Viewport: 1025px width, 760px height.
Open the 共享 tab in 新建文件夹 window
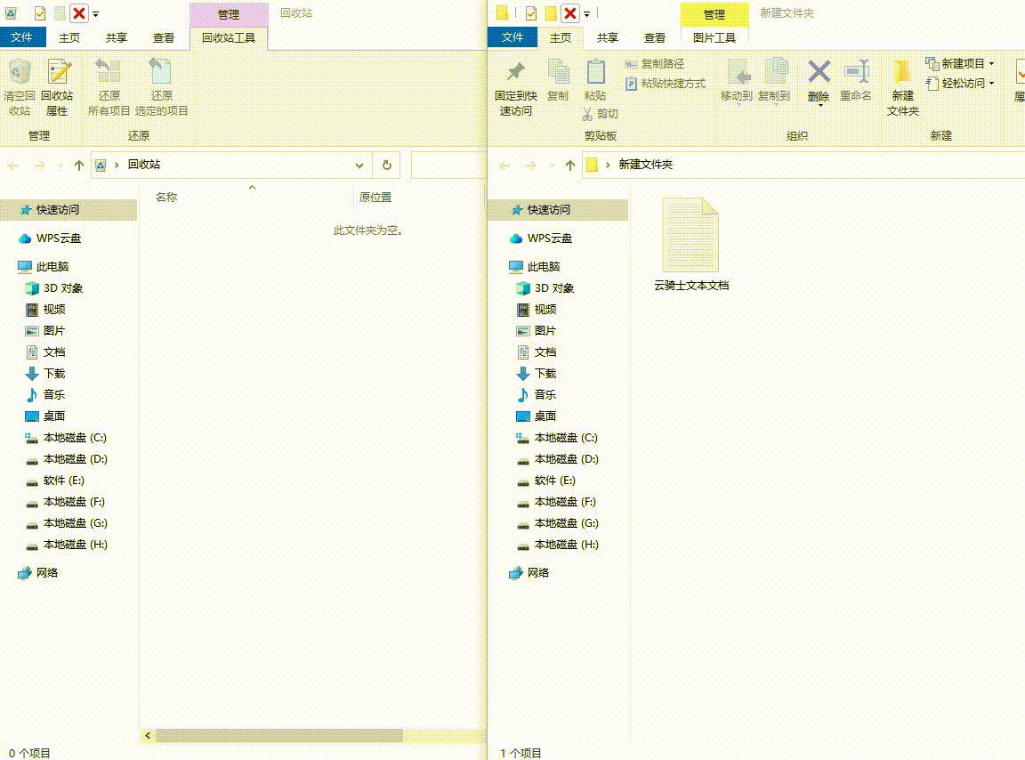(608, 37)
